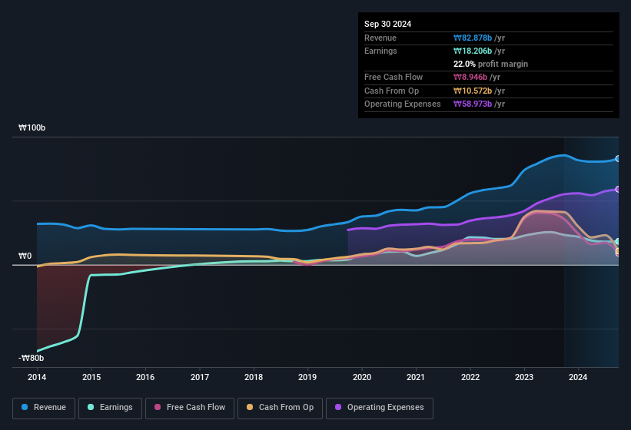The image size is (631, 430).
Task: Click the 2022 x-axis year label
Action: pos(470,377)
